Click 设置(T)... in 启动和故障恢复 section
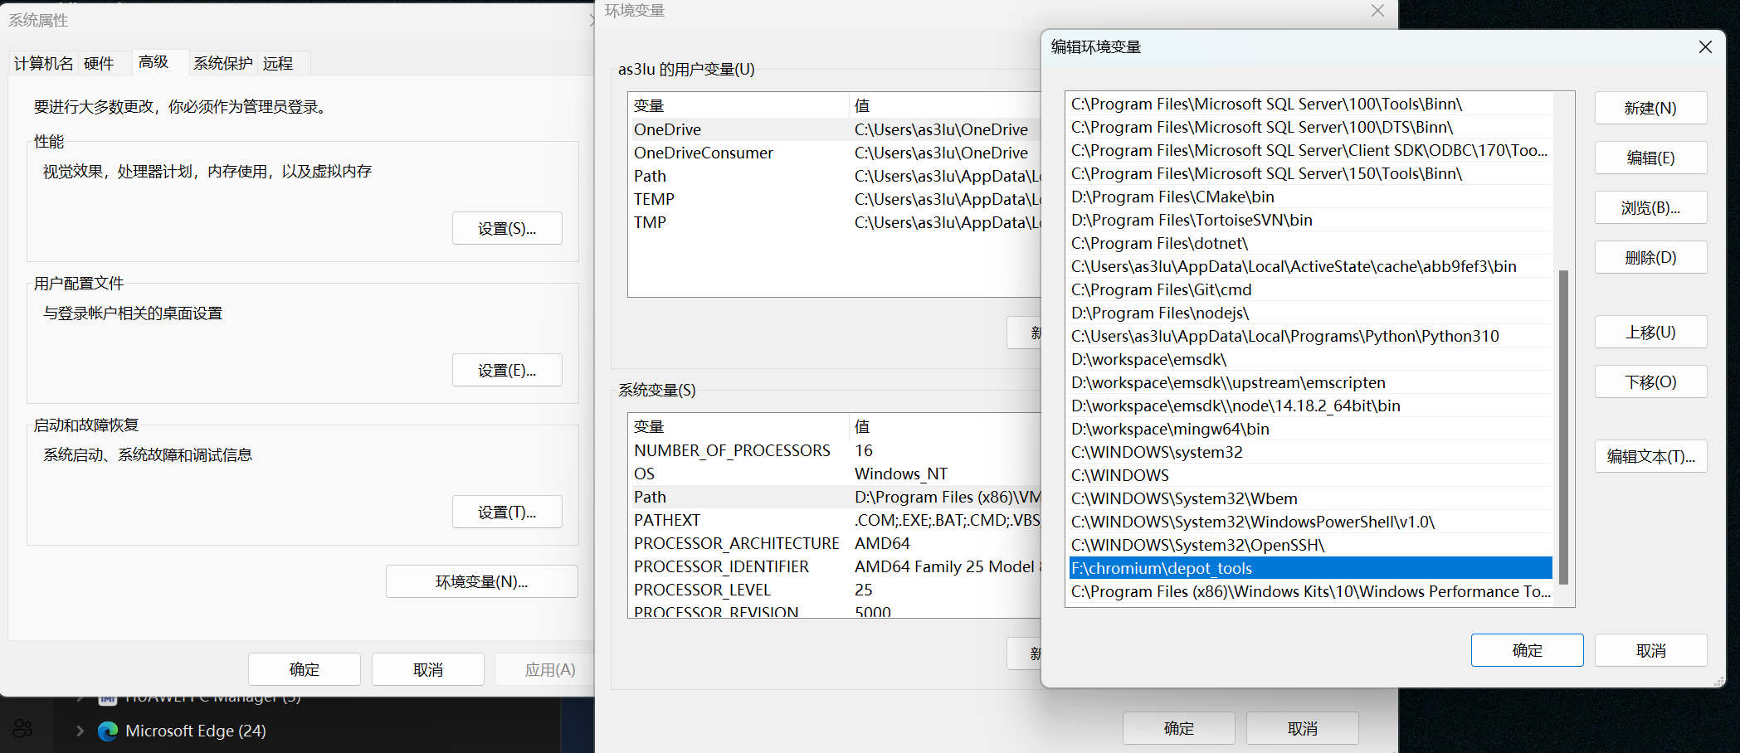 (x=507, y=512)
